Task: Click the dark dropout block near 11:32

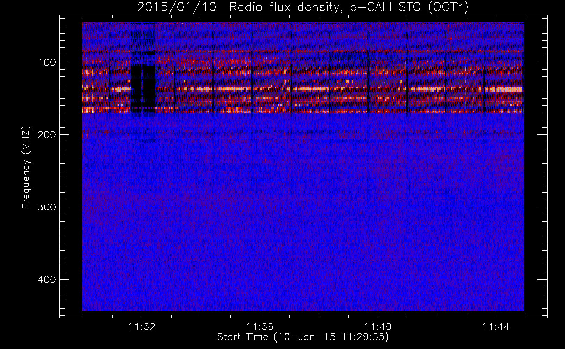Action: click(x=143, y=86)
